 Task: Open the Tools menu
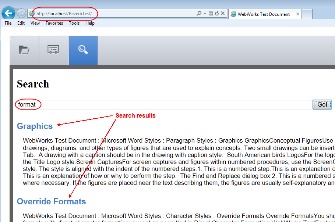[74, 23]
